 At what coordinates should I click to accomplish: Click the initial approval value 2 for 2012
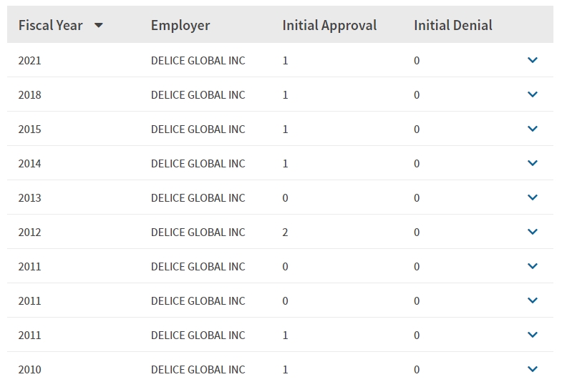285,232
